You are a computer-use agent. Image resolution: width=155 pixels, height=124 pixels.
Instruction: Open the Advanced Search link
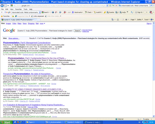click(x=87, y=30)
